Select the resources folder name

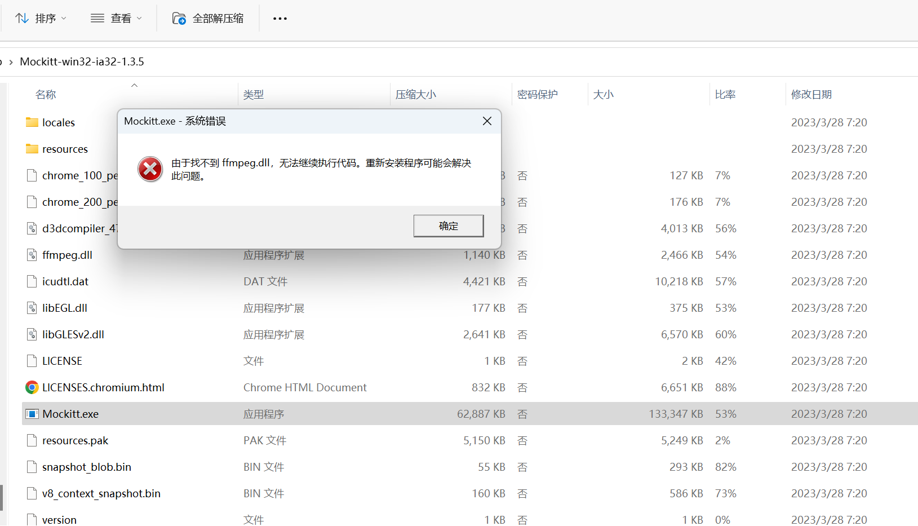65,149
